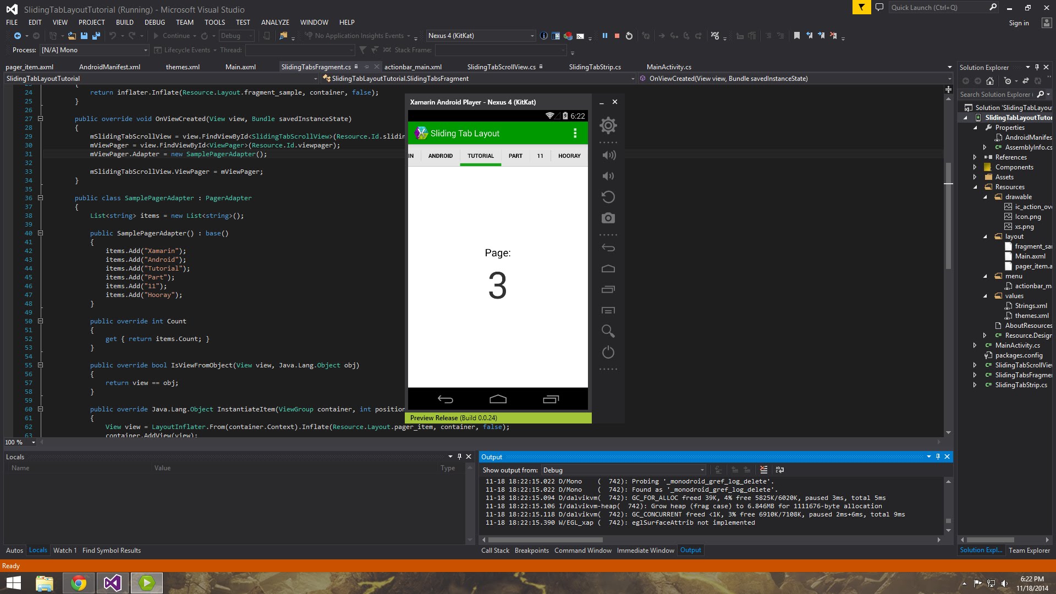The height and width of the screenshot is (594, 1056).
Task: Click the Output horizontal scrollbar thumb
Action: pos(544,540)
